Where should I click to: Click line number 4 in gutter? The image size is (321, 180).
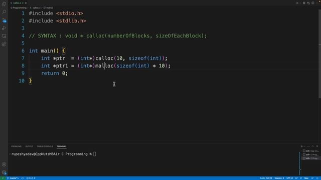23,36
